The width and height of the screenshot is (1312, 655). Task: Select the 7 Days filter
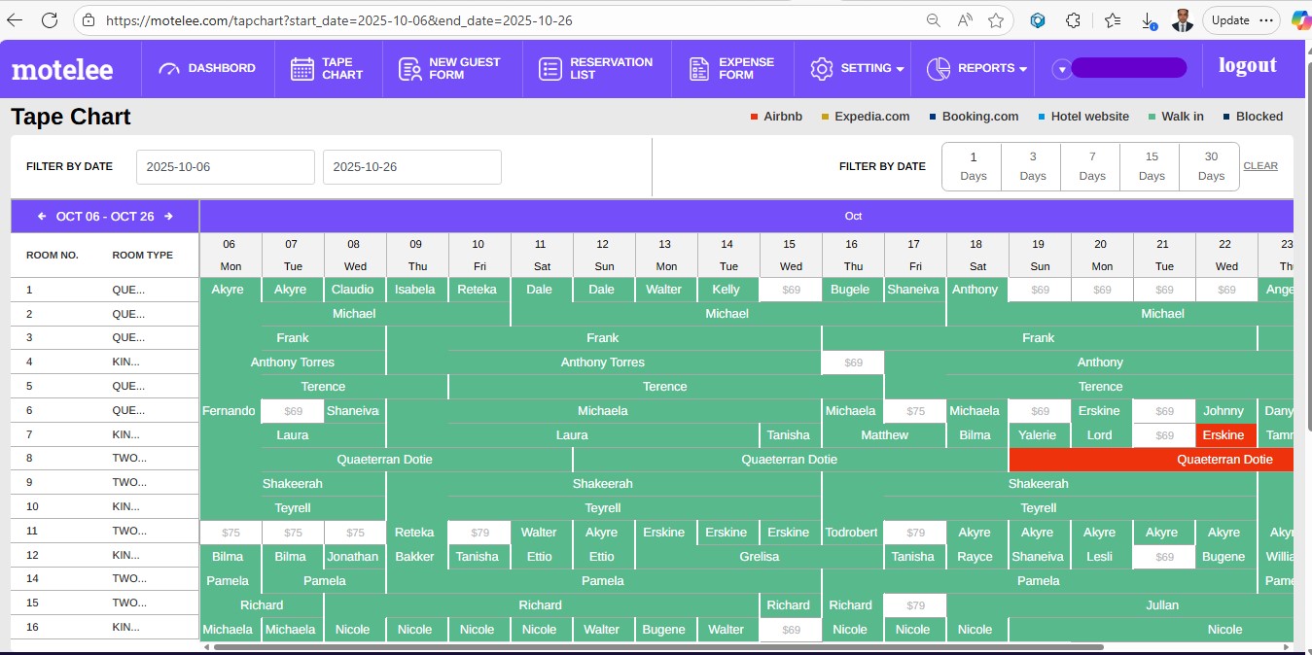point(1091,166)
